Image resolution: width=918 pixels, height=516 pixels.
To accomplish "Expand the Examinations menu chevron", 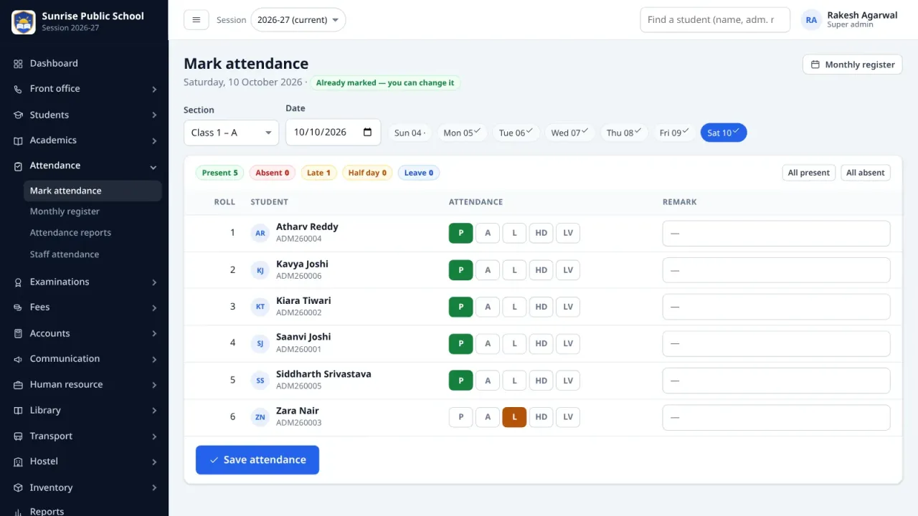I will 154,282.
